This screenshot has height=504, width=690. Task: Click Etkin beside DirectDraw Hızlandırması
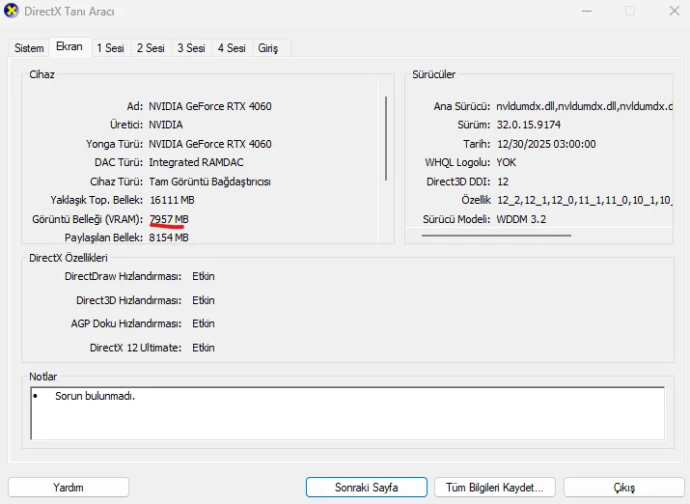pos(204,276)
